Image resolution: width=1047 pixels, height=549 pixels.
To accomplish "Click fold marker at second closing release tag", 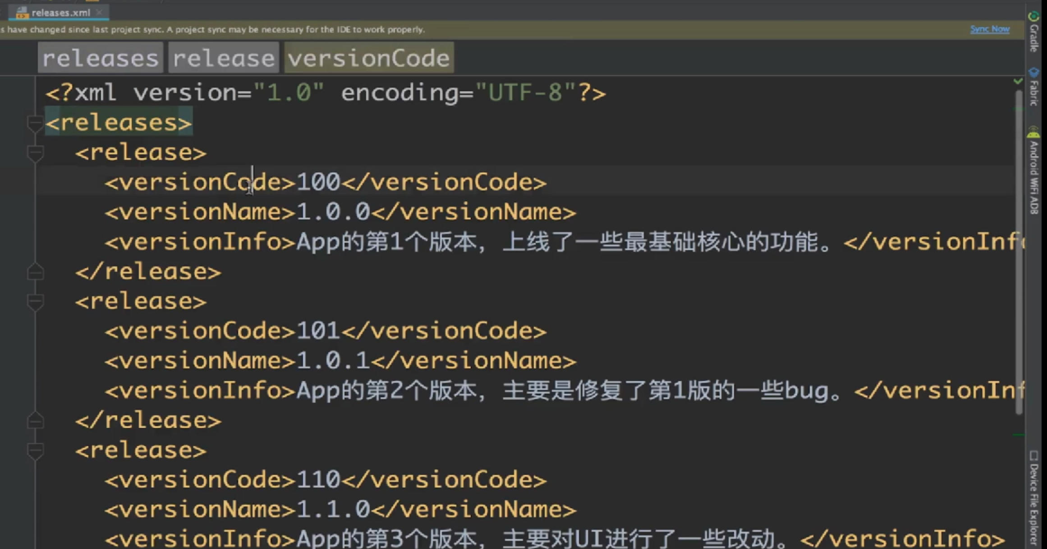I will pyautogui.click(x=35, y=421).
